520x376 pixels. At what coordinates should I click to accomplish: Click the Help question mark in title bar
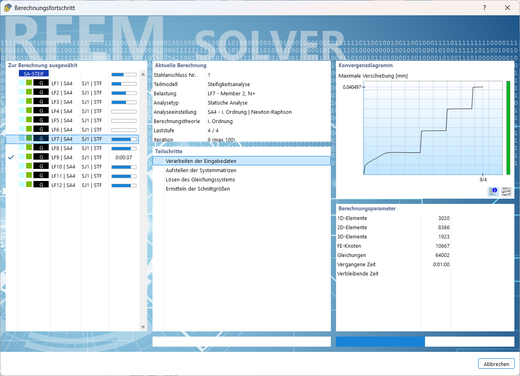(x=484, y=7)
